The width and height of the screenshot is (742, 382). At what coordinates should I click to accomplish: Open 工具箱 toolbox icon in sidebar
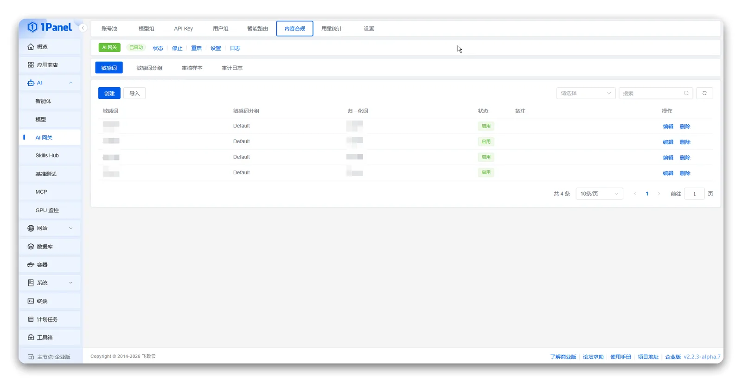[x=31, y=337]
